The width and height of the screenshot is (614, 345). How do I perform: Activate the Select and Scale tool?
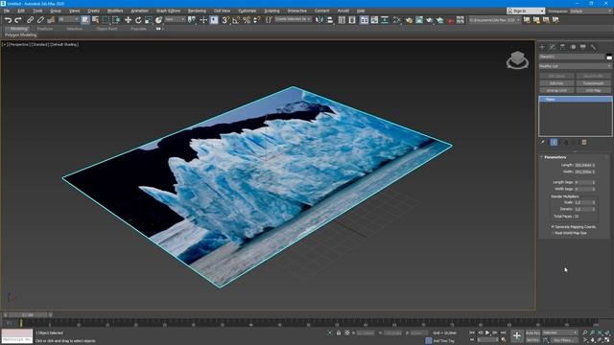(x=148, y=20)
